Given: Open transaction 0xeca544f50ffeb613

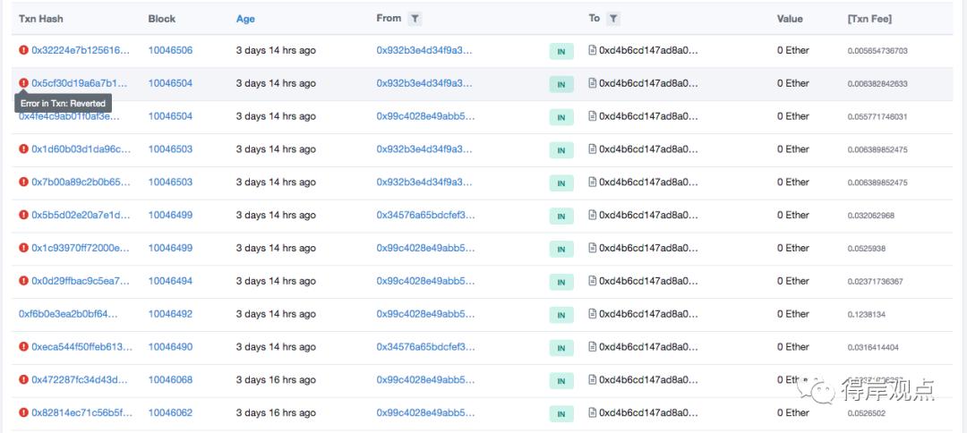Looking at the screenshot, I should [82, 347].
